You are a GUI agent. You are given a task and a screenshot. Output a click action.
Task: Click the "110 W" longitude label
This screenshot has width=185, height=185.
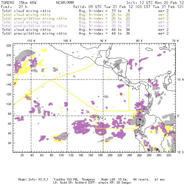(x=31, y=41)
